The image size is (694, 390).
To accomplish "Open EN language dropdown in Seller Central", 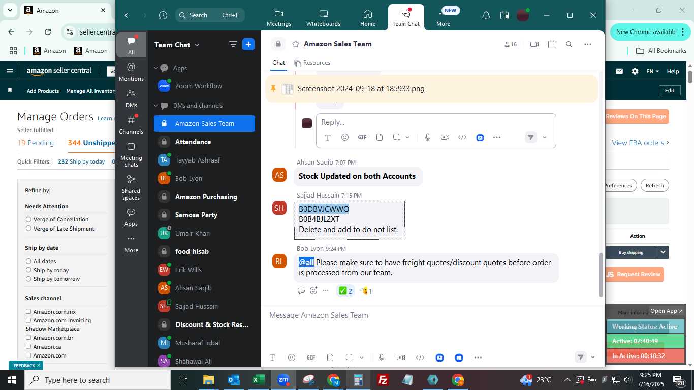I will click(652, 71).
